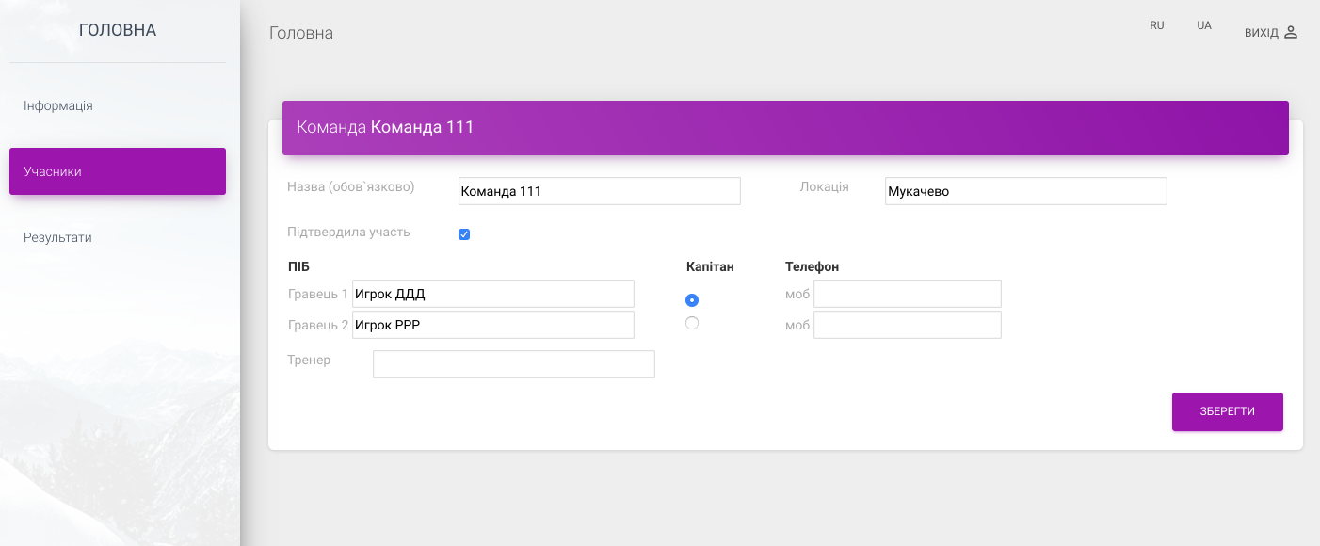Click the user profile icon next to ВИХІД
The width and height of the screenshot is (1320, 546).
(x=1291, y=32)
